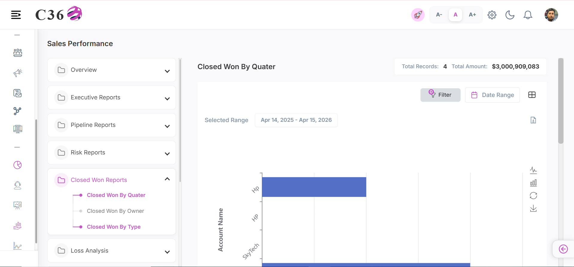Increase font size with A+
This screenshot has height=267, width=574.
point(472,15)
